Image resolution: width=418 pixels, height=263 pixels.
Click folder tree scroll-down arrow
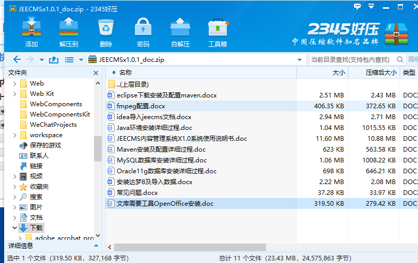98,236
